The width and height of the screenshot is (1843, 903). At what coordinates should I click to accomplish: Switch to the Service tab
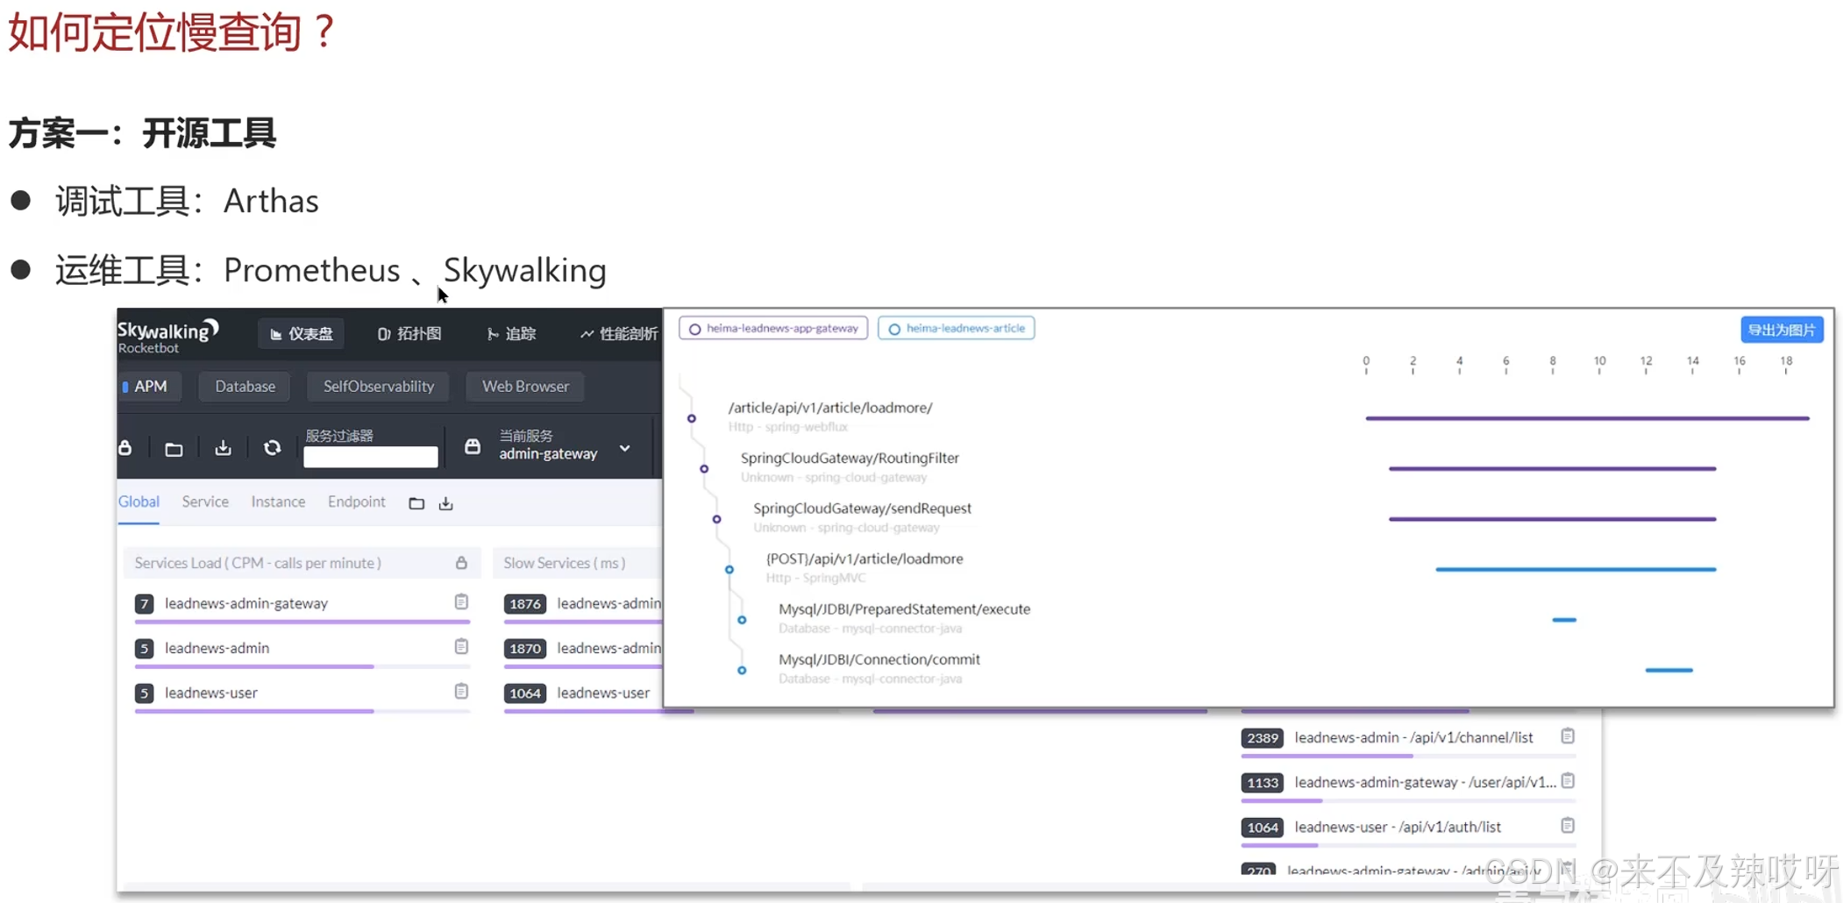205,501
